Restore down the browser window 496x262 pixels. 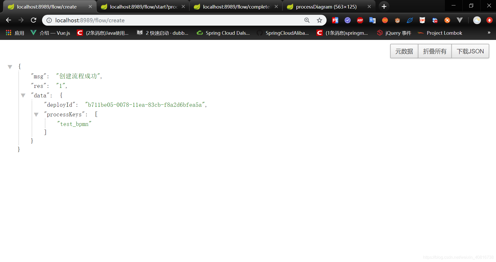[471, 5]
